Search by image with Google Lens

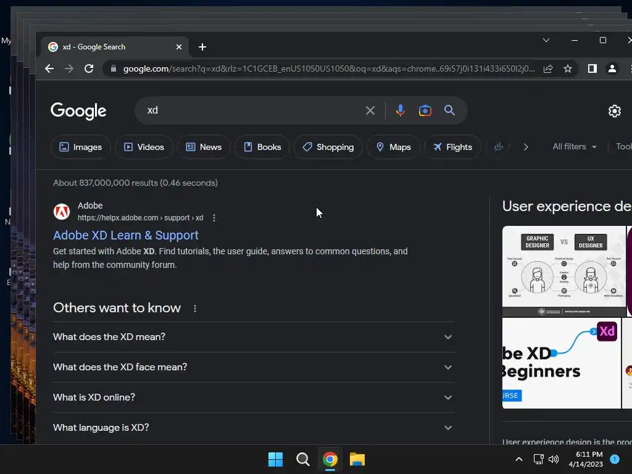(425, 110)
